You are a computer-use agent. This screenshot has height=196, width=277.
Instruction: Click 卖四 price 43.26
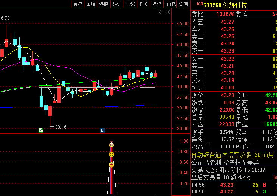227,29
